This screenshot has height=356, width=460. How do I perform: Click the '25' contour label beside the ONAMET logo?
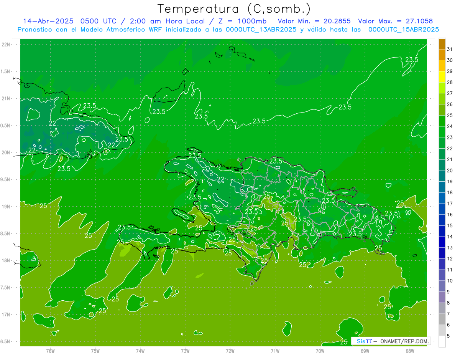[344, 342]
